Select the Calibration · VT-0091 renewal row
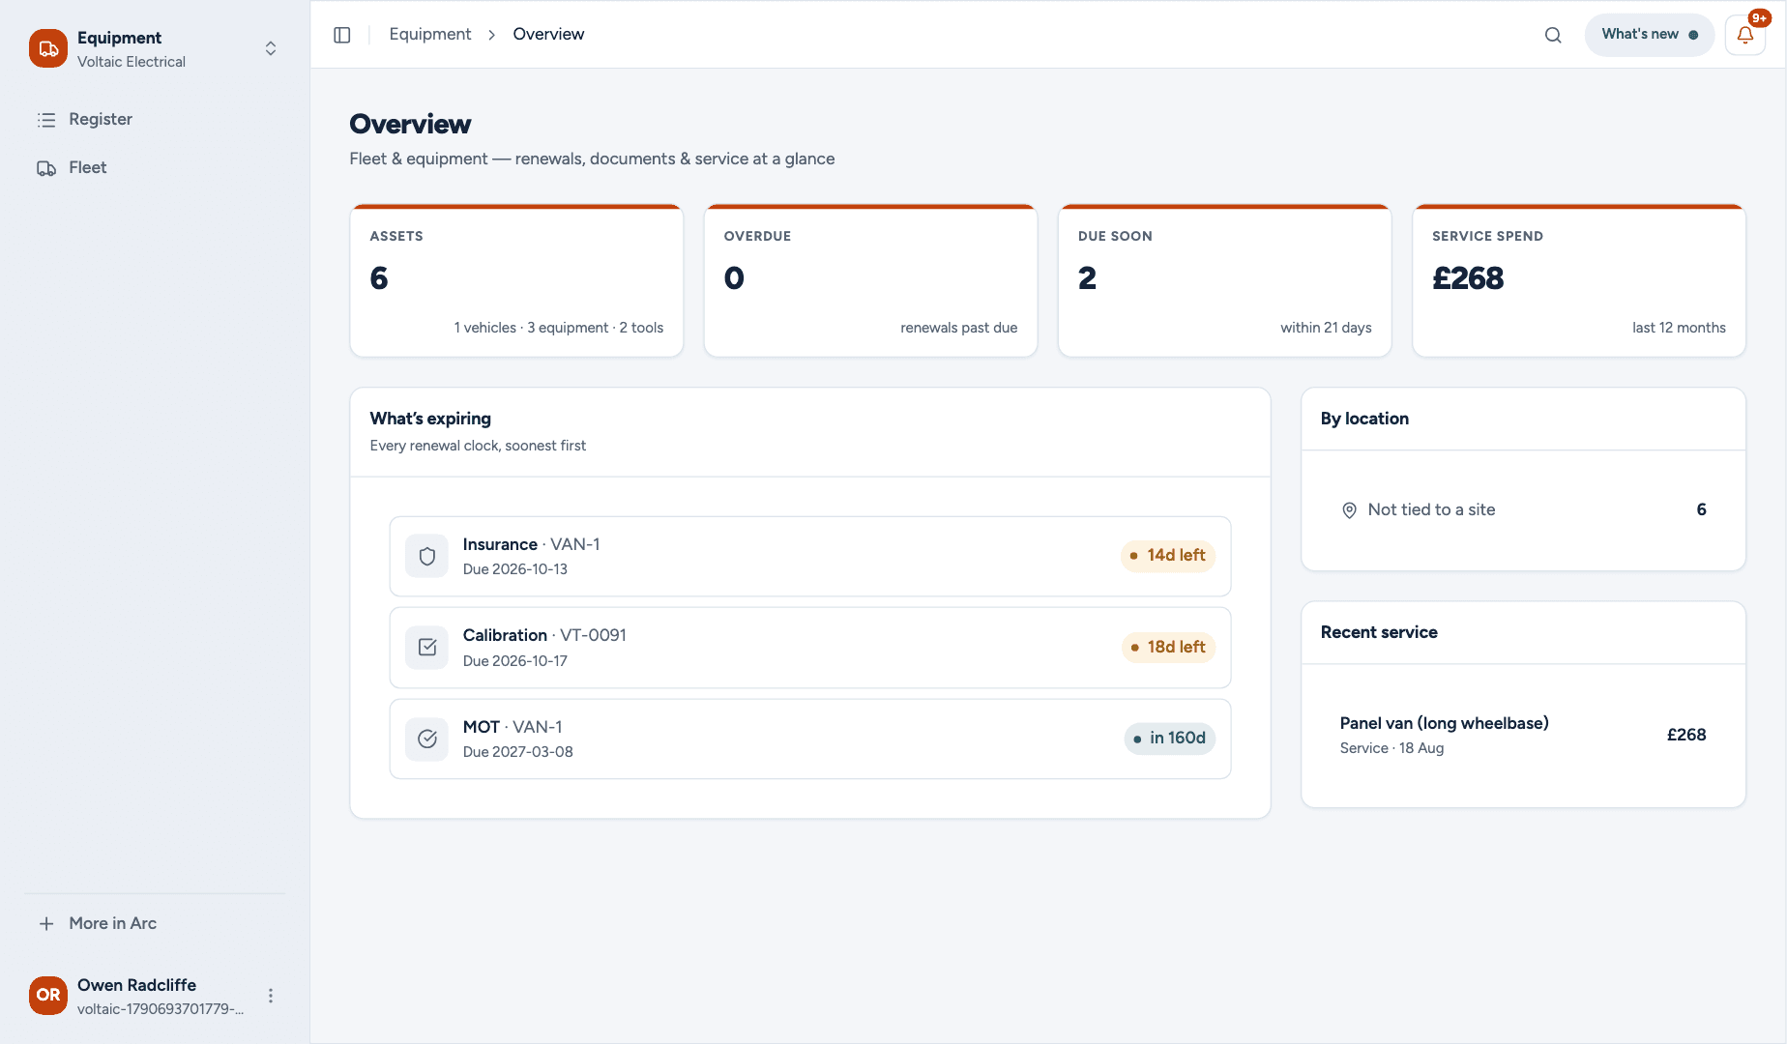1787x1044 pixels. point(810,648)
